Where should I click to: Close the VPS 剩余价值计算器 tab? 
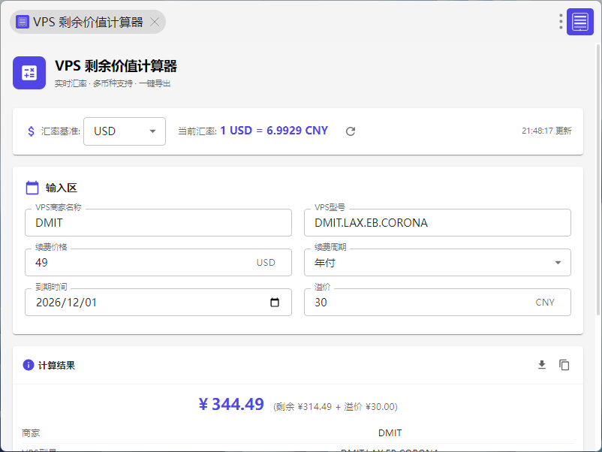click(x=155, y=22)
